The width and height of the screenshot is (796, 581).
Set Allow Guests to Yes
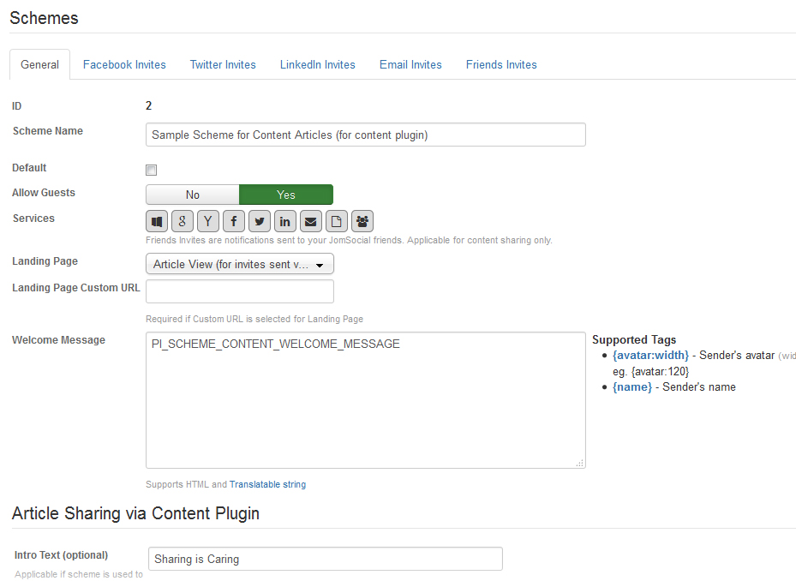(x=285, y=195)
